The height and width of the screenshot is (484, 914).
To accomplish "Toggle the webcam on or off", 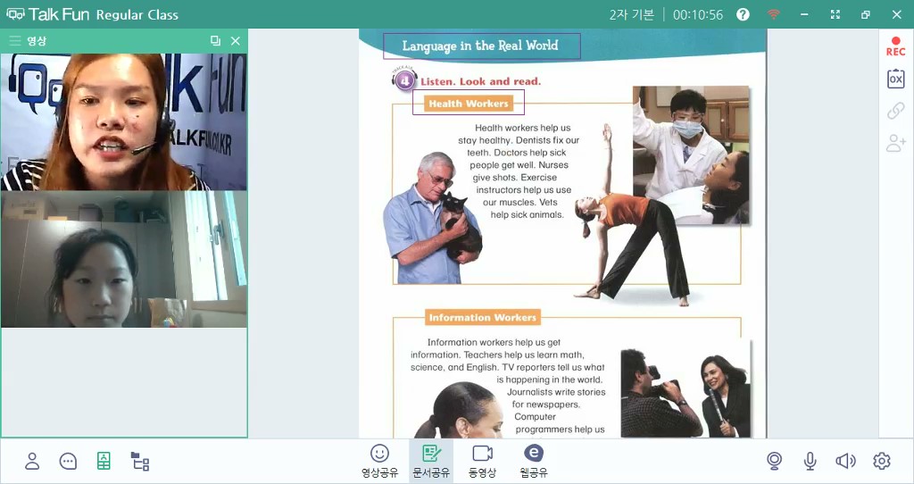I will point(775,461).
